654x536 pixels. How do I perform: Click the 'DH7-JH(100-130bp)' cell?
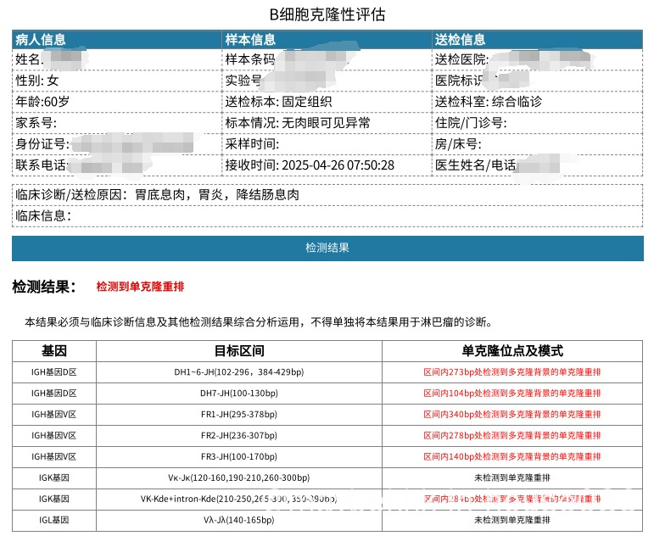239,394
